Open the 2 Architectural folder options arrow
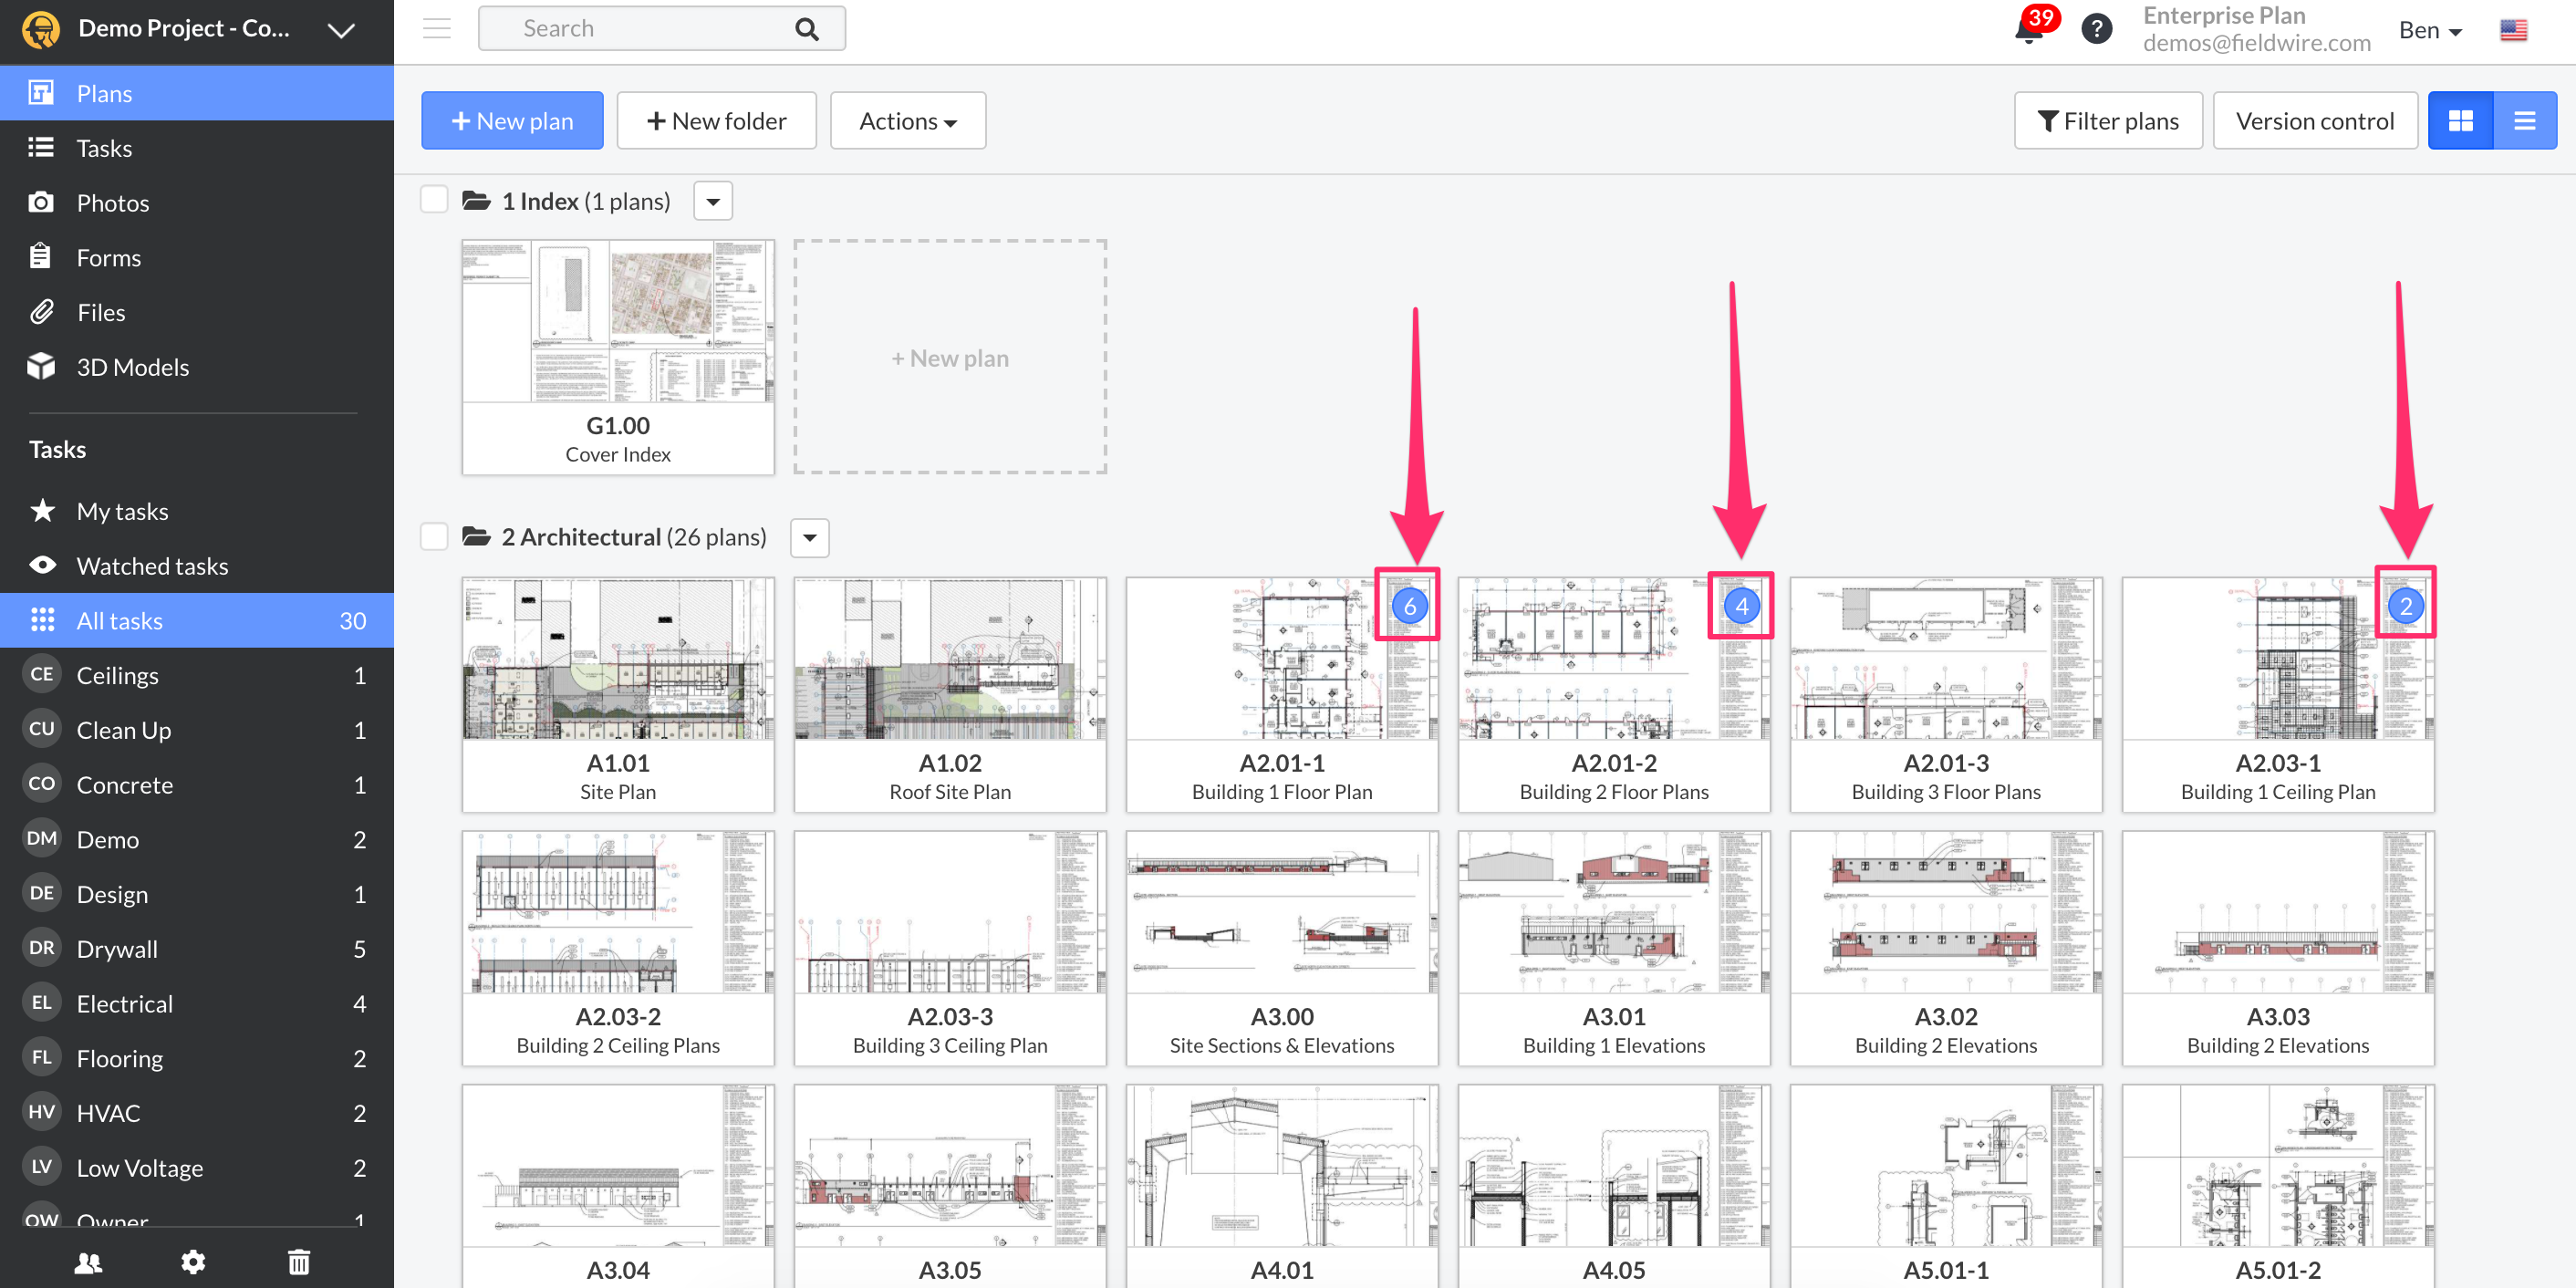This screenshot has width=2576, height=1288. tap(810, 538)
